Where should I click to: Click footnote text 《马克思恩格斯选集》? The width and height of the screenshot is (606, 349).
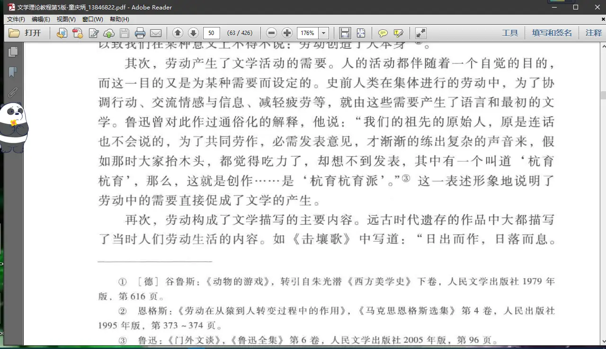coord(408,311)
